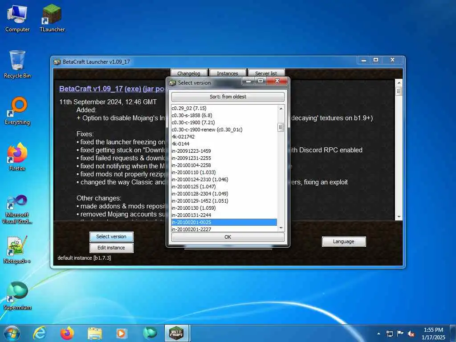456x342 pixels.
Task: Click the Show desktop strip on taskbar
Action: [453, 334]
